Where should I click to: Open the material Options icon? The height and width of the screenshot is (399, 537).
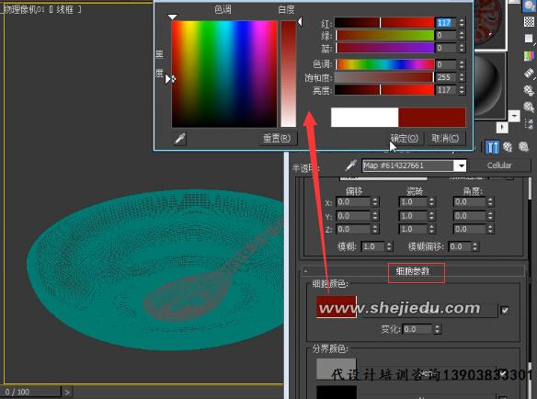tap(529, 90)
